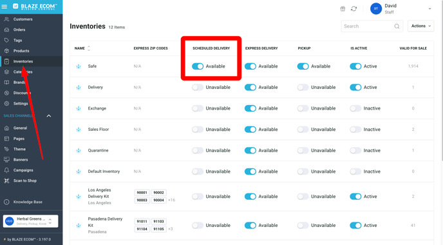Click the inventory Search field
443x245 pixels.
pos(372,26)
